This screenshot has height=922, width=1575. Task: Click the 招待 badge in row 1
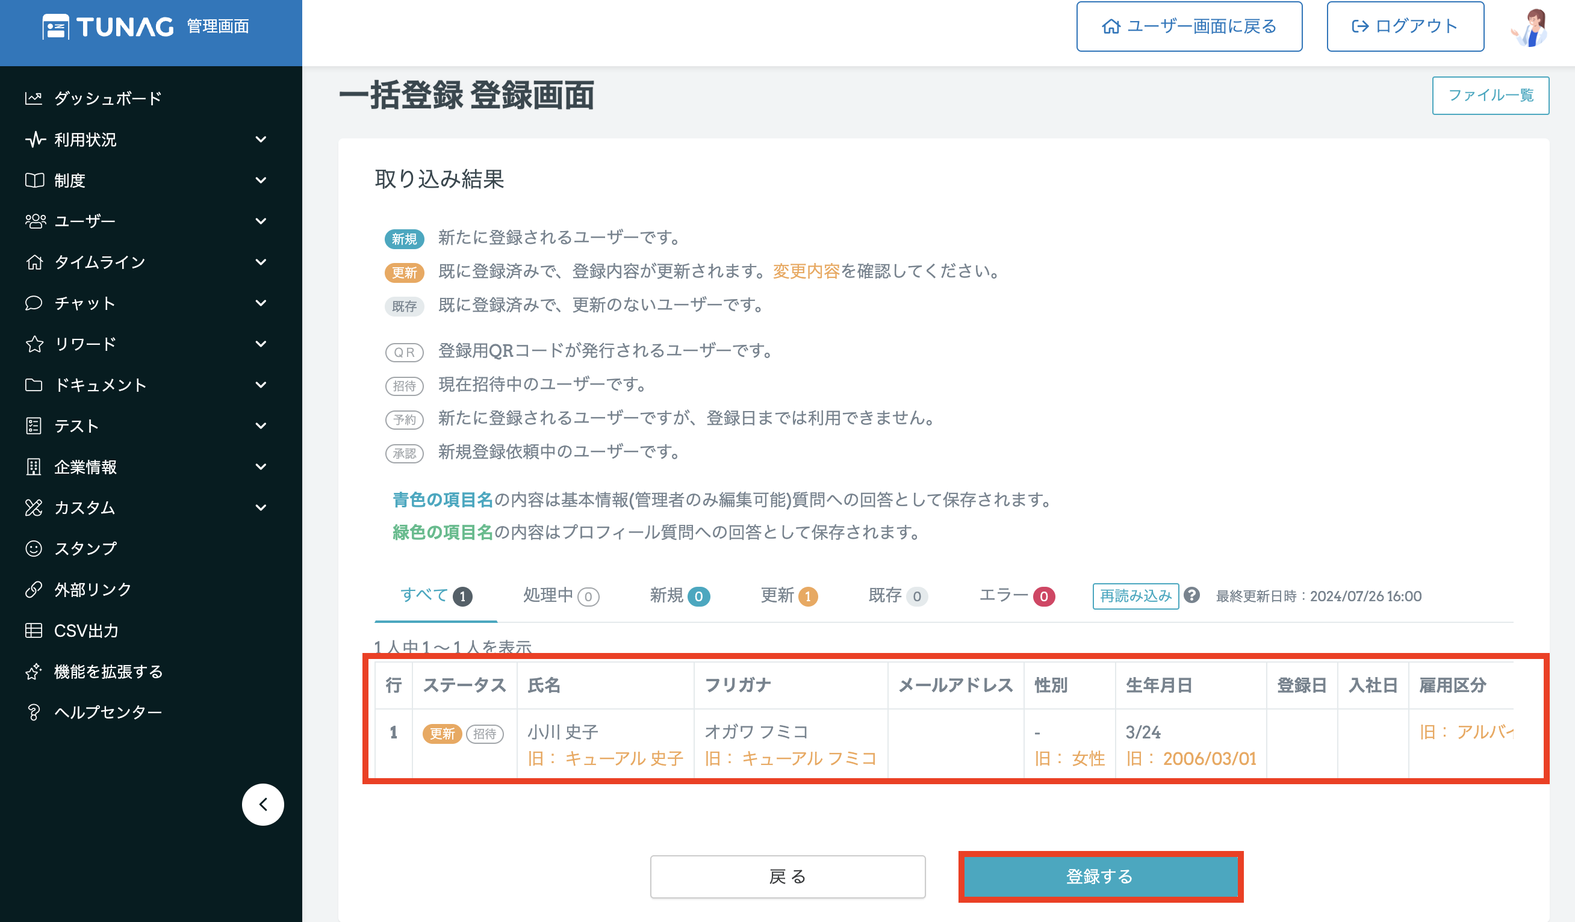(485, 734)
